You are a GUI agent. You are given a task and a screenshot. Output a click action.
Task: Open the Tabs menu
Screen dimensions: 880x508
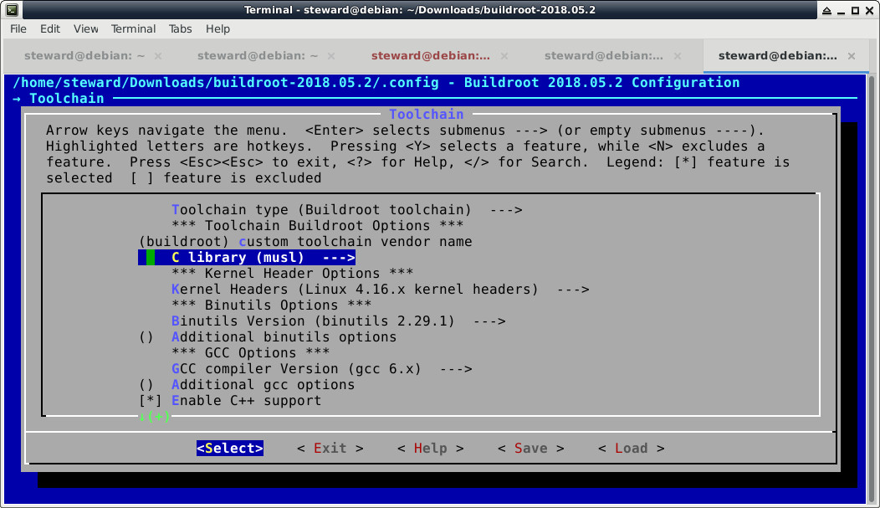(180, 28)
